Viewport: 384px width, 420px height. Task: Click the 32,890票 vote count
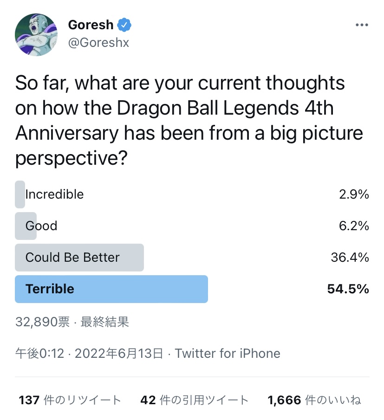(x=42, y=322)
